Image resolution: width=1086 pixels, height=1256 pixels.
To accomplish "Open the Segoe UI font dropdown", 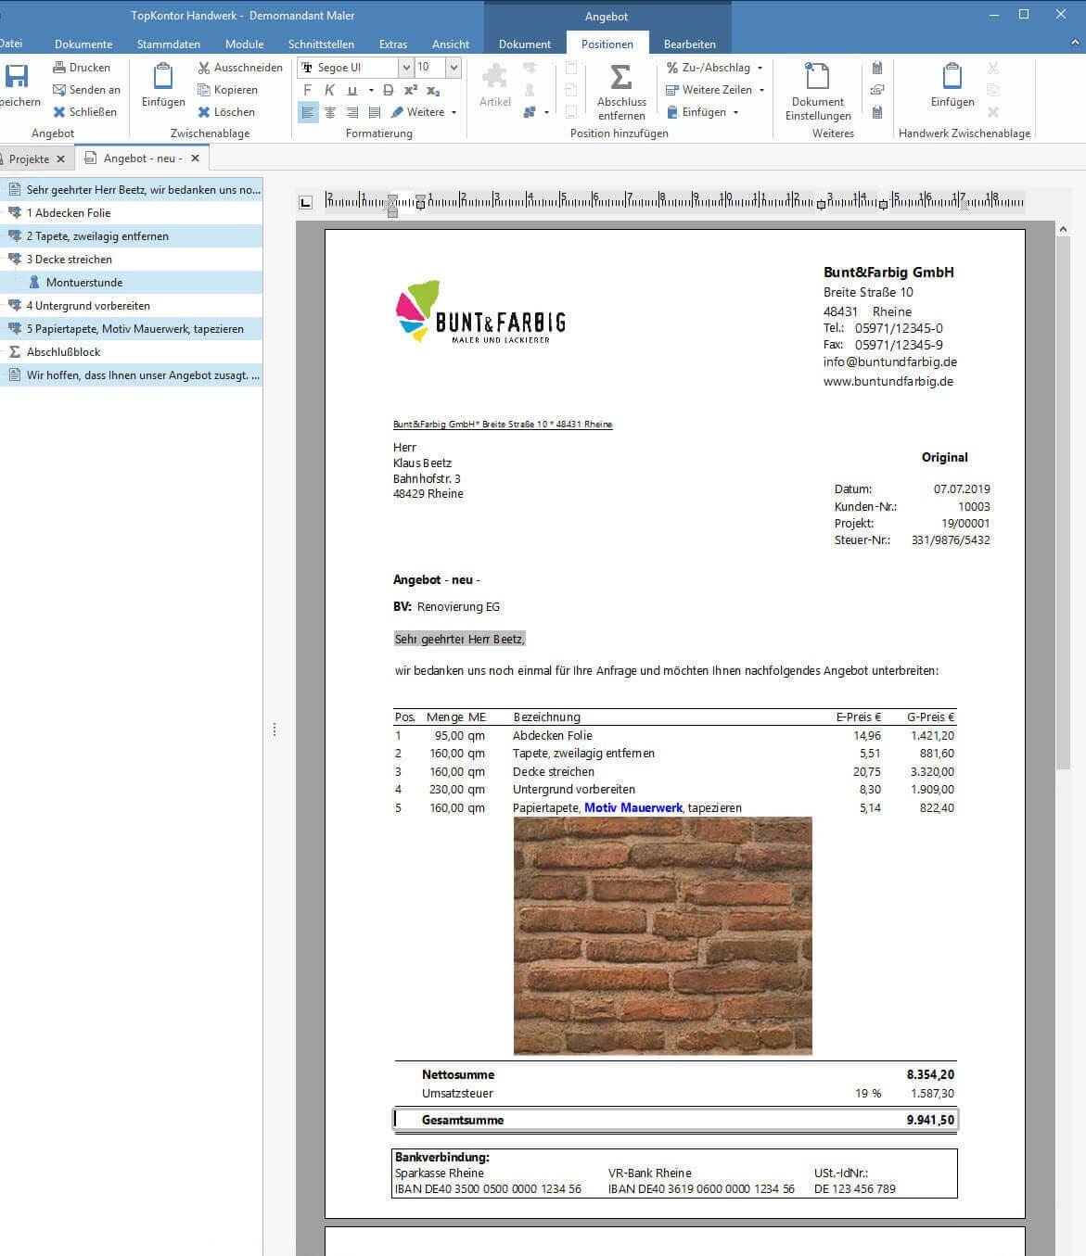I will 405,68.
